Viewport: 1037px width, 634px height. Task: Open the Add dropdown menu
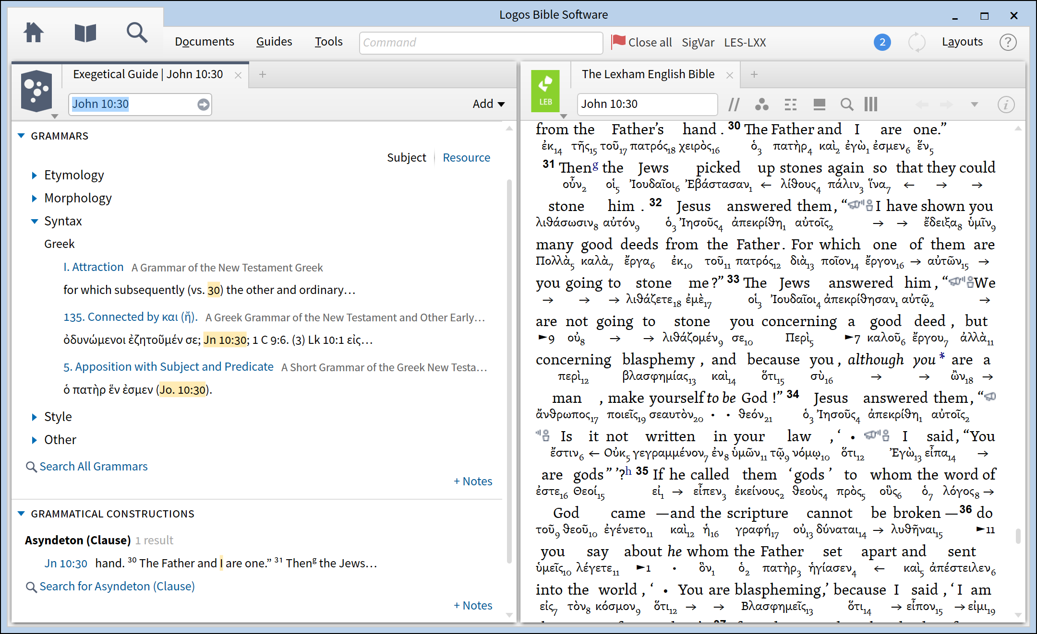(x=488, y=104)
